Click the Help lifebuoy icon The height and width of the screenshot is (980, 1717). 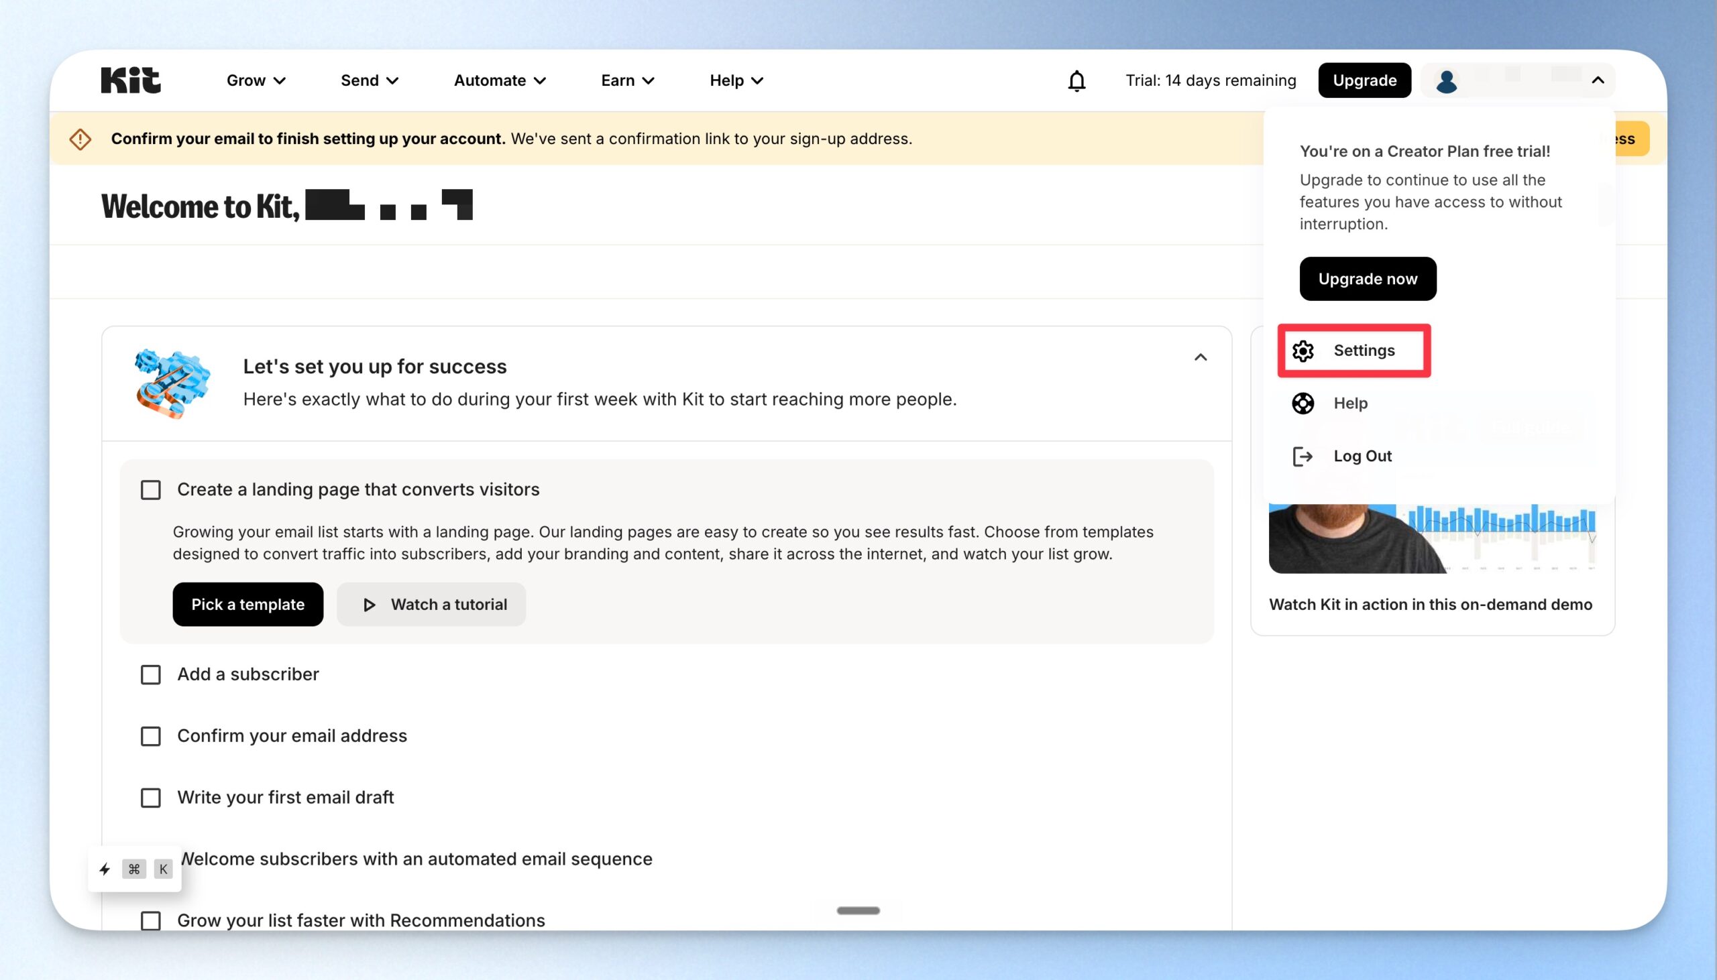click(x=1303, y=403)
